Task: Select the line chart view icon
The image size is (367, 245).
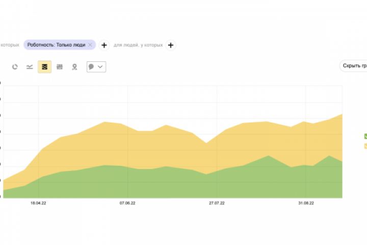Action: [30, 67]
